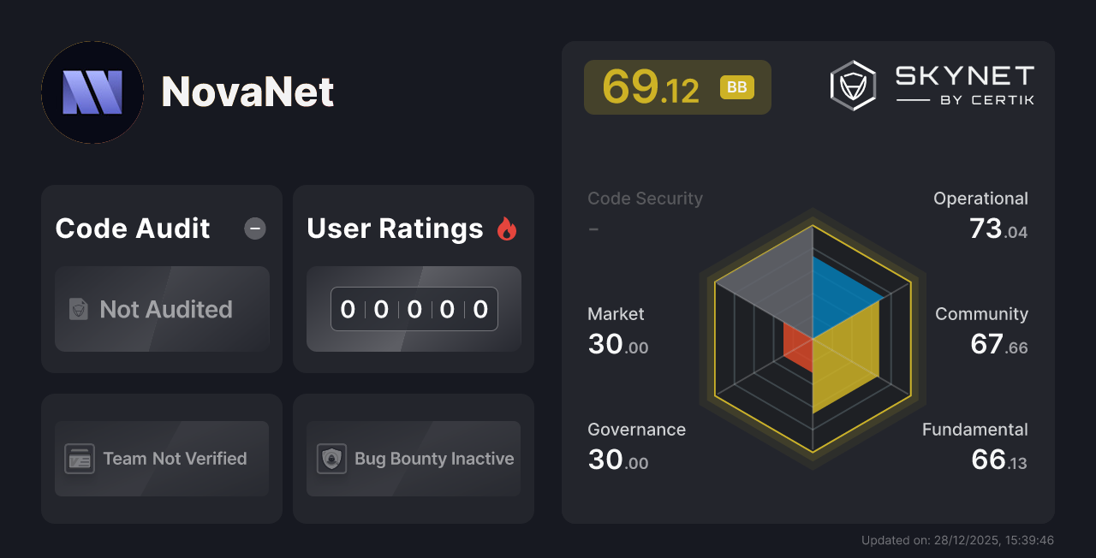
Task: Click the ID card icon near Team Not Verified
Action: (80, 459)
